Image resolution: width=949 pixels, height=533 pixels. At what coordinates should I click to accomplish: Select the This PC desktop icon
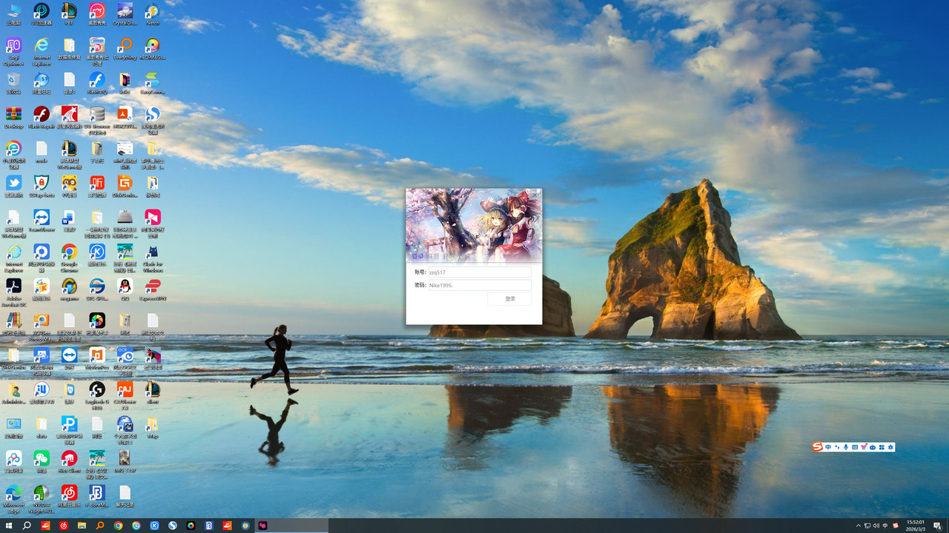[13, 14]
